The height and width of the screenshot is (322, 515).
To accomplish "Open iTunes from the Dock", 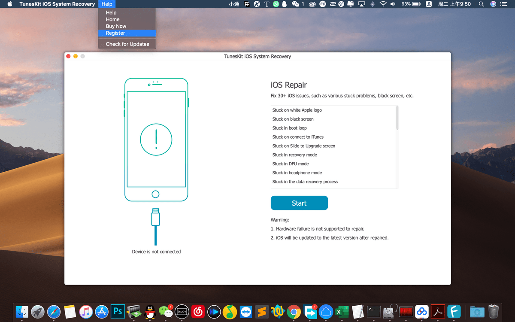I will tap(86, 311).
